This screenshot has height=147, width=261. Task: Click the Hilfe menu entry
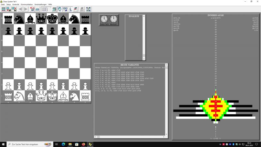[50, 4]
